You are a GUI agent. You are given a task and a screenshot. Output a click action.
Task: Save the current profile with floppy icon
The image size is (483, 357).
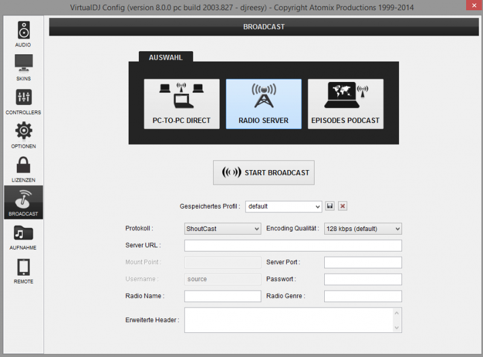(x=330, y=206)
